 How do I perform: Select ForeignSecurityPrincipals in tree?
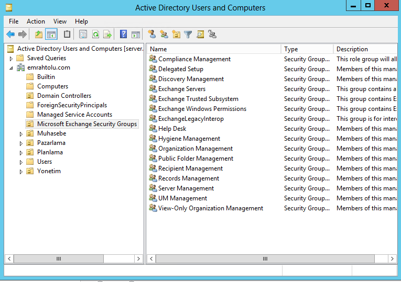[x=72, y=105]
